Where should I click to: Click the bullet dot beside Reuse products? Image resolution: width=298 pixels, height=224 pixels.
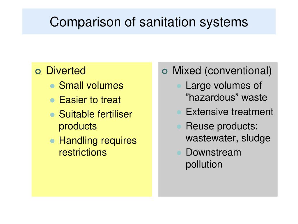[179, 127]
